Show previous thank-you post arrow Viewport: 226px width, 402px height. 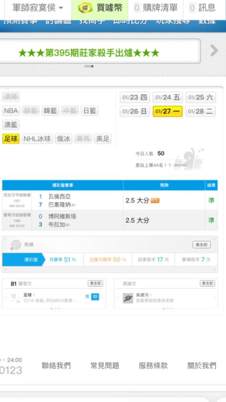tap(118, 298)
